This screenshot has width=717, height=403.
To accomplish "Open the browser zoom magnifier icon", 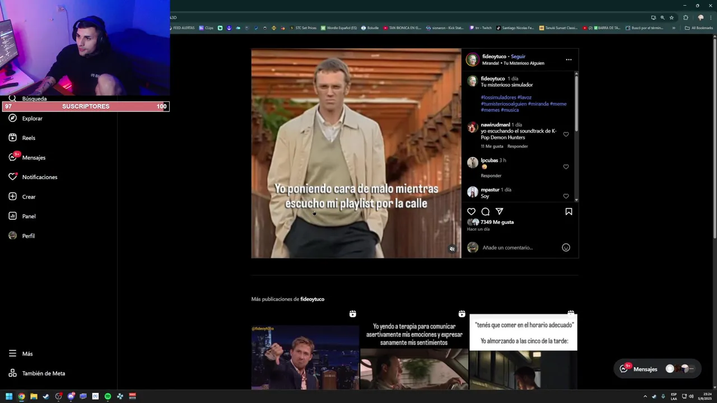I will (x=663, y=17).
